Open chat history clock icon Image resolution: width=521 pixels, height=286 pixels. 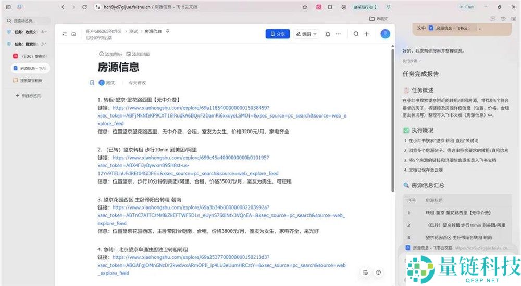503,19
